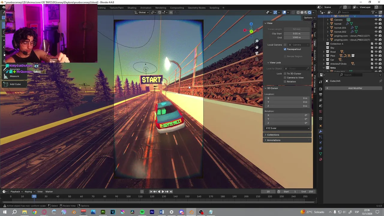Enable Lock Camera to View checkbox
The image size is (384, 216).
285,77
